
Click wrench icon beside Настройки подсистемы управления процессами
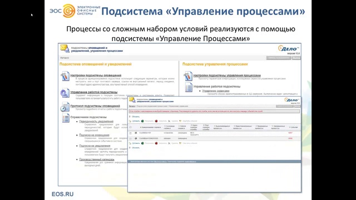tap(188, 76)
